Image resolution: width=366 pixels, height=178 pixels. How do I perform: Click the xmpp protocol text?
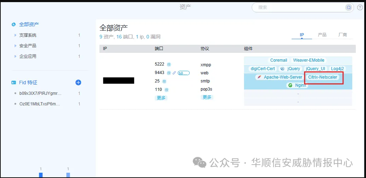[206, 65]
